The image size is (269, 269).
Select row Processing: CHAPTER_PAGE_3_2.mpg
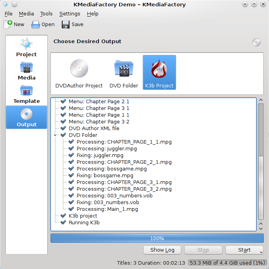tap(124, 189)
